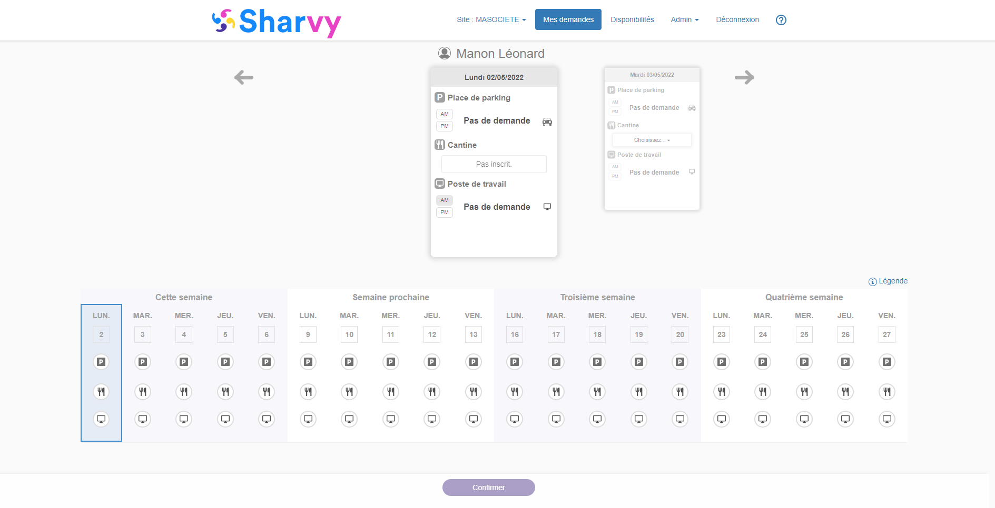Toggle AM workstation on Mardi 03/05 card
Screen dimensions: 995x508
tap(615, 167)
